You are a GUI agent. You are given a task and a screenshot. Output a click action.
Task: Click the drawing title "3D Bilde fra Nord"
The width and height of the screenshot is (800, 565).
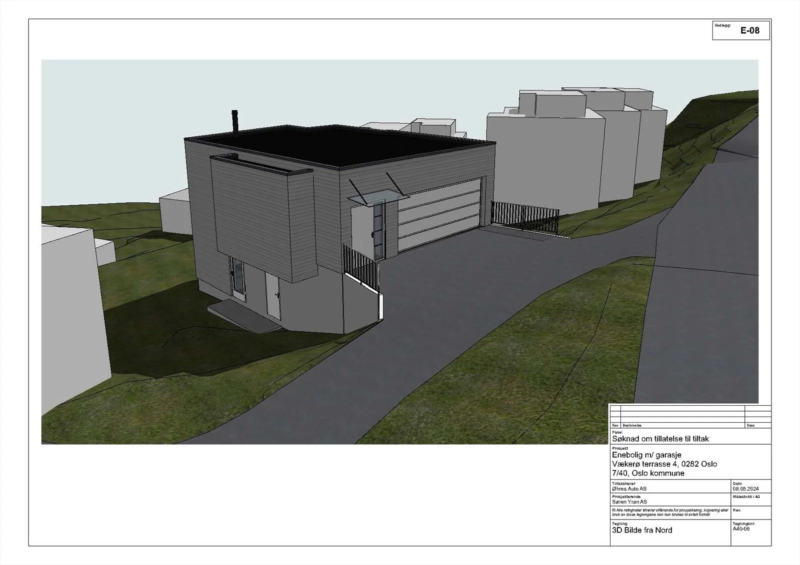(642, 530)
